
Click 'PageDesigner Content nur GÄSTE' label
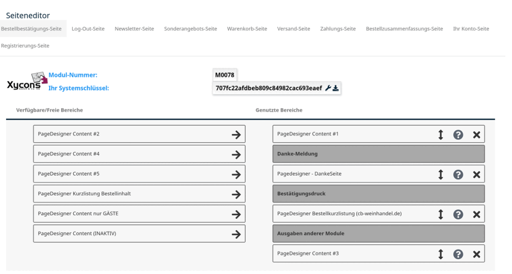point(78,213)
